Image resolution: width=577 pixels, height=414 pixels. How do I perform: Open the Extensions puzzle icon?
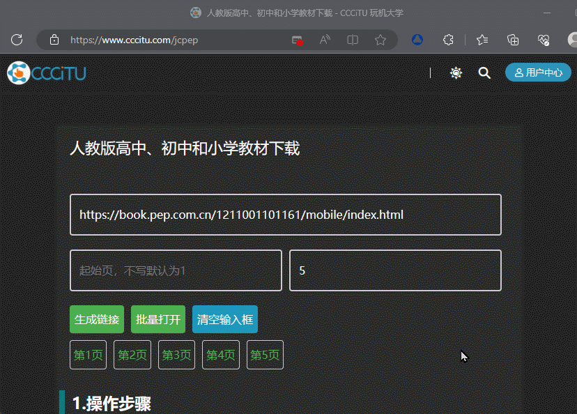(x=448, y=40)
